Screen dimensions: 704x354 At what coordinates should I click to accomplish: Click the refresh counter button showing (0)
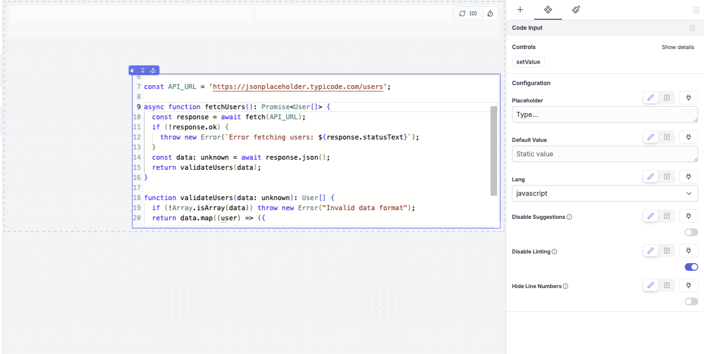point(467,13)
